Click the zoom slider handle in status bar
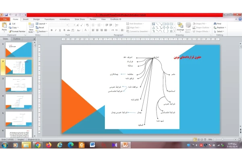Viewport: 242px width, 161px height. [x=223, y=139]
